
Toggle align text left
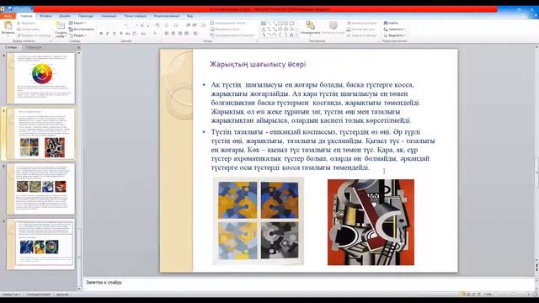[x=167, y=34]
